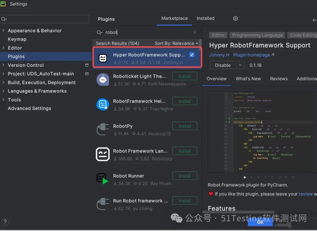Click the Programming Language tag

click(257, 35)
